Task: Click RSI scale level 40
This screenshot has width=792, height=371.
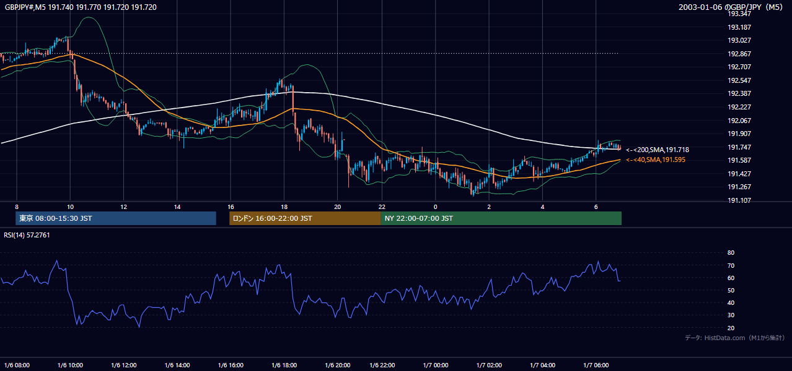Action: click(731, 302)
